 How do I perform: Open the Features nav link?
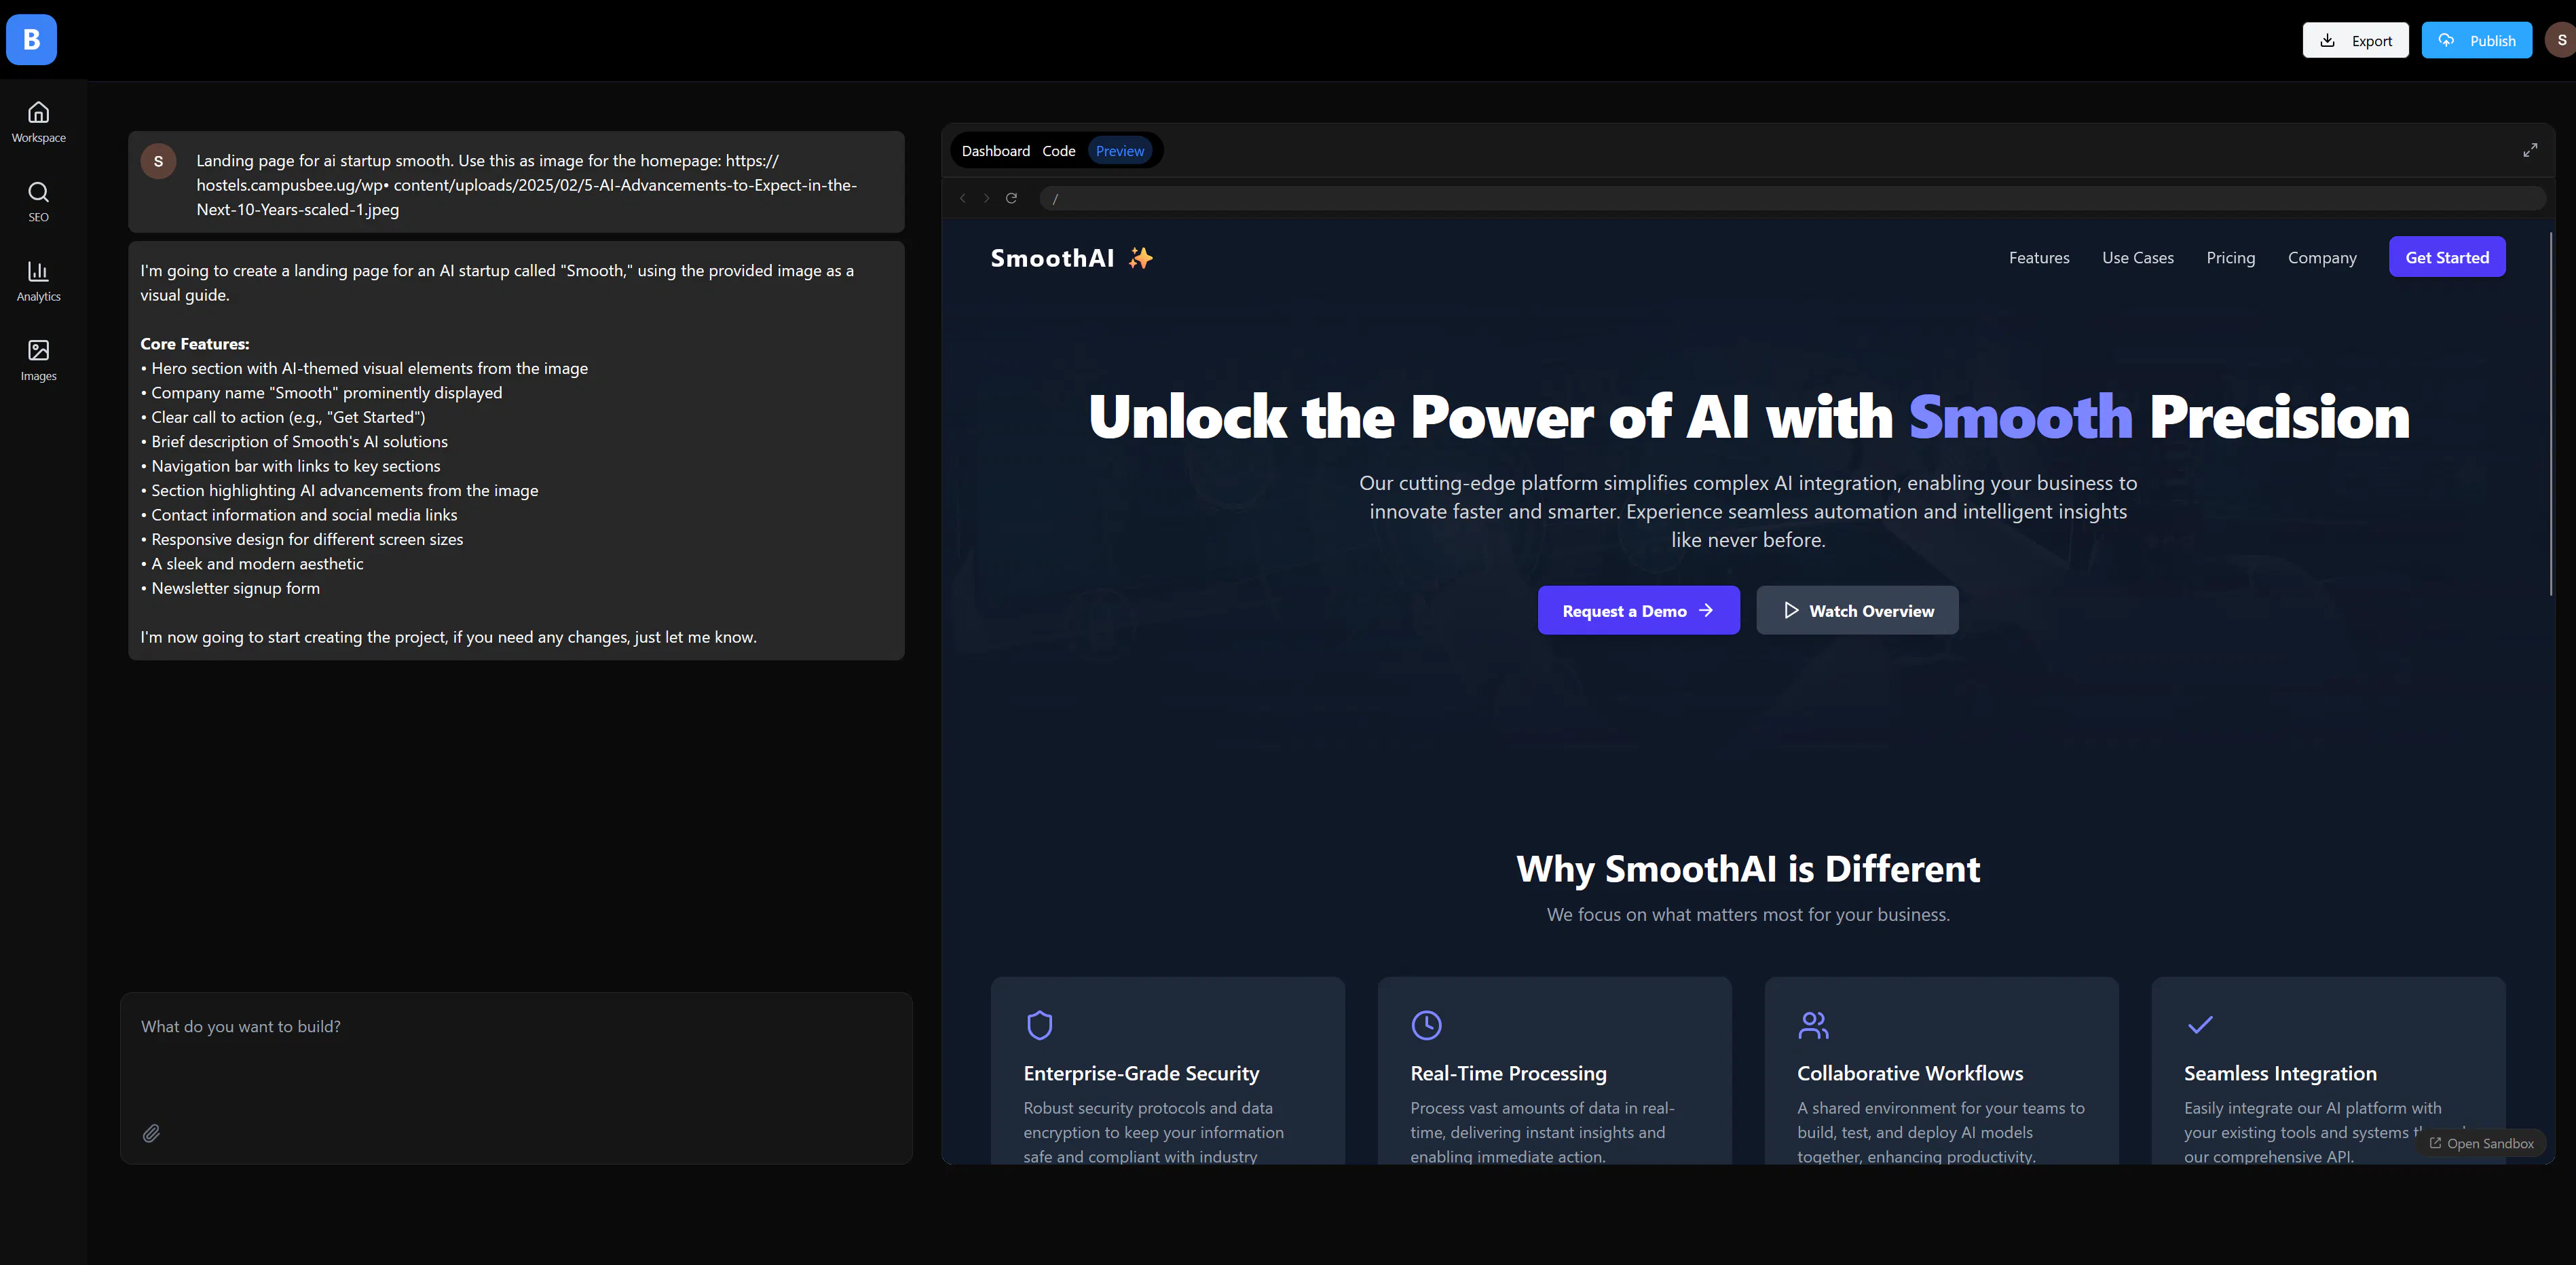point(2040,258)
